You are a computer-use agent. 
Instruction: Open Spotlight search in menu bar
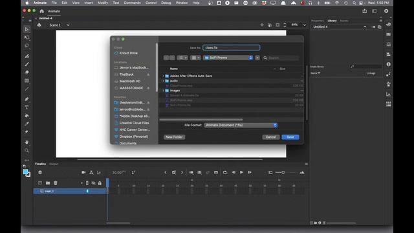tap(354, 3)
